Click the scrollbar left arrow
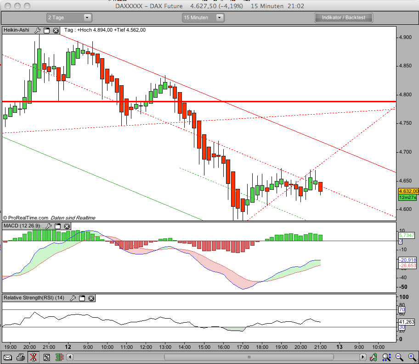 point(70,357)
